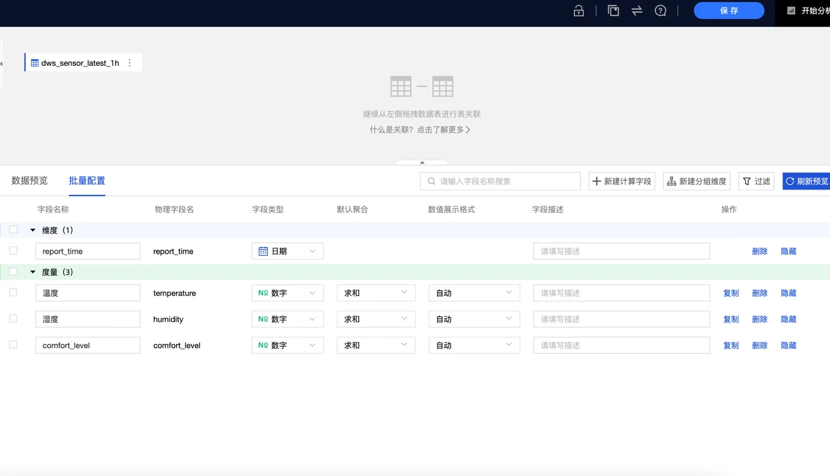Open the 什么是关联？点击了解更多 link
The height and width of the screenshot is (476, 830).
point(420,130)
